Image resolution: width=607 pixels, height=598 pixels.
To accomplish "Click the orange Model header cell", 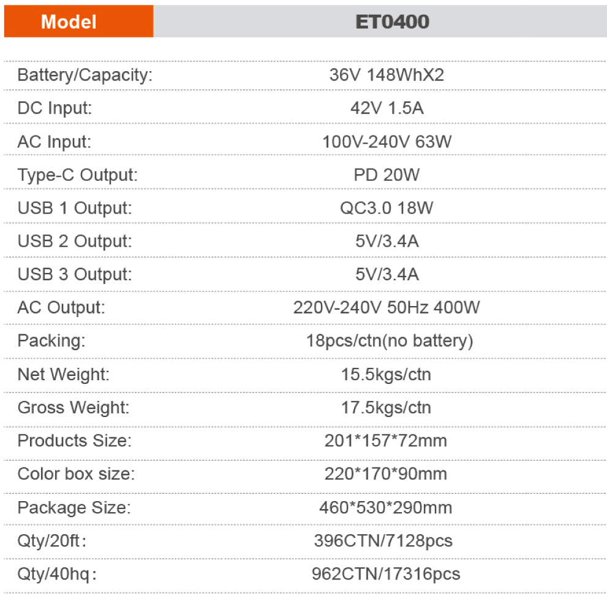I will (78, 21).
